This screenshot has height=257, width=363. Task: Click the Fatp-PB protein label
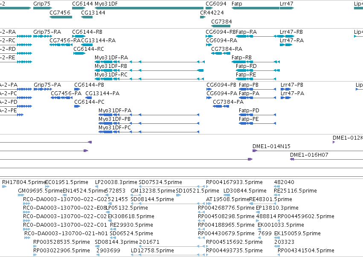249,85
